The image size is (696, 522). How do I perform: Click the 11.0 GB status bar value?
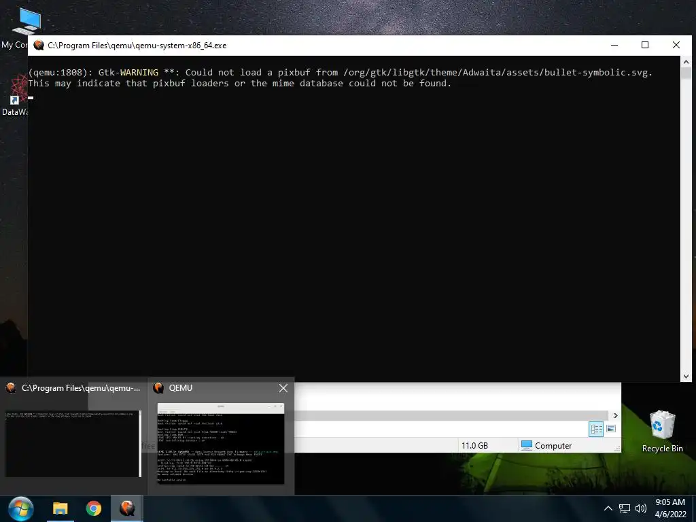474,446
